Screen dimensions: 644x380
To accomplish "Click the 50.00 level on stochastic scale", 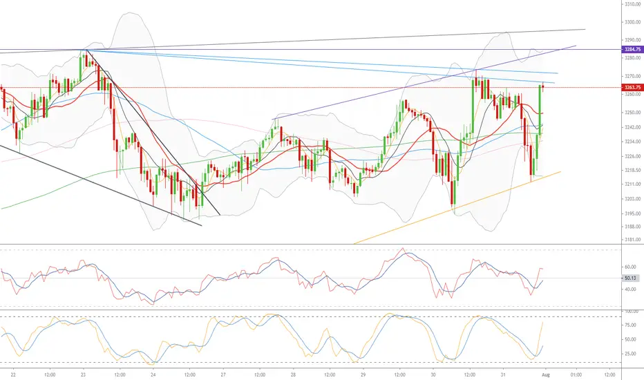I will (x=630, y=340).
